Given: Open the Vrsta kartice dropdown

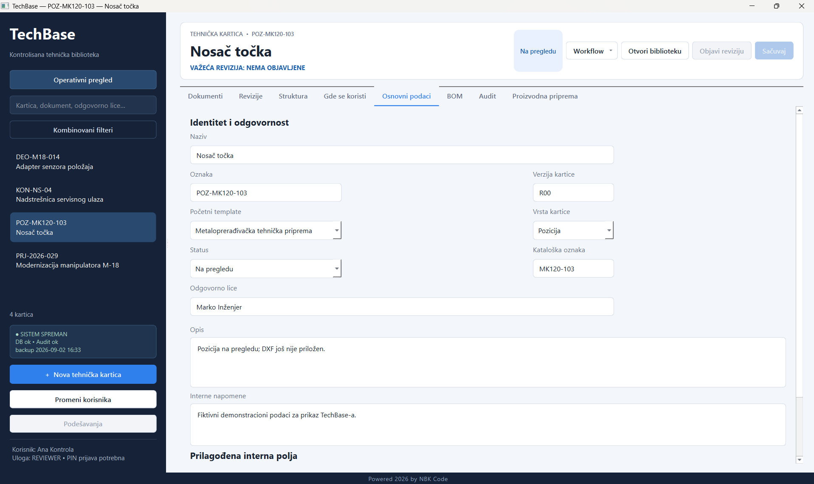Looking at the screenshot, I should [x=573, y=231].
